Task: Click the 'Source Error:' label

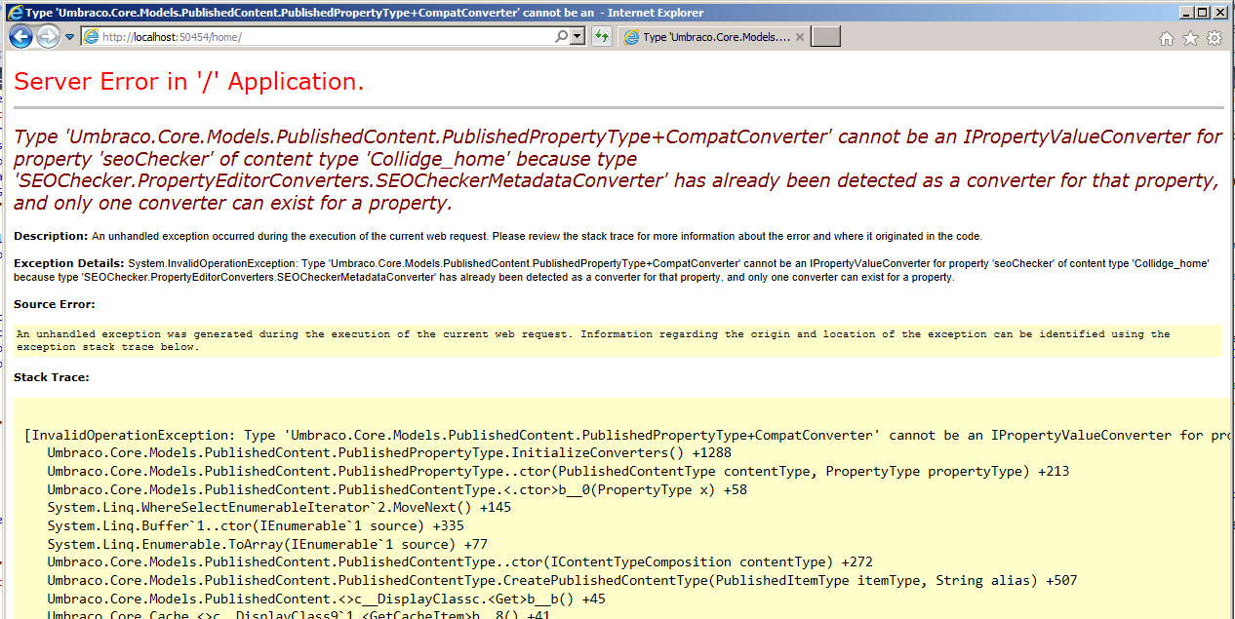Action: point(55,304)
